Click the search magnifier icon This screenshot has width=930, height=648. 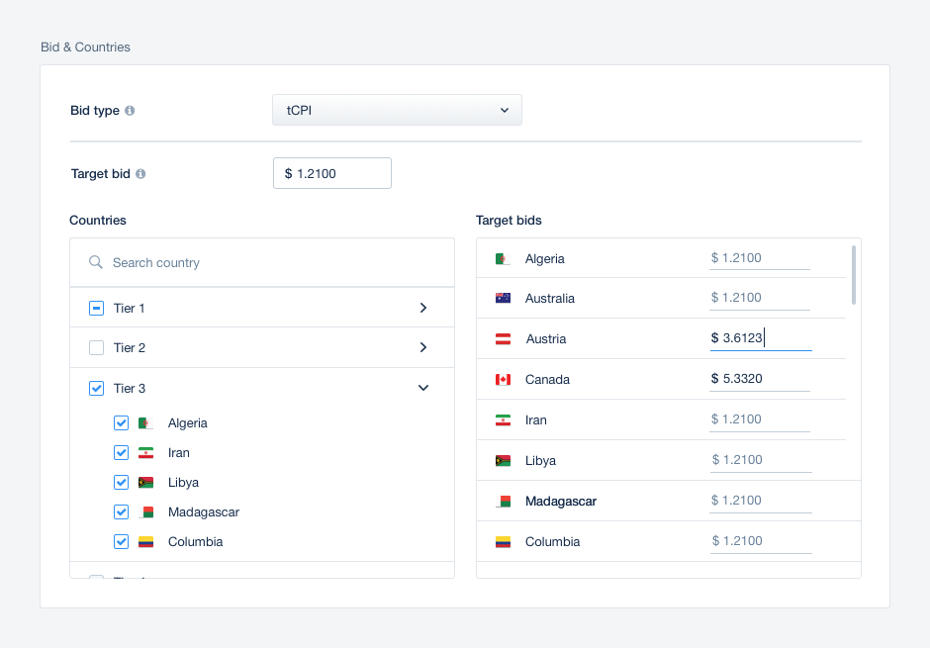96,262
